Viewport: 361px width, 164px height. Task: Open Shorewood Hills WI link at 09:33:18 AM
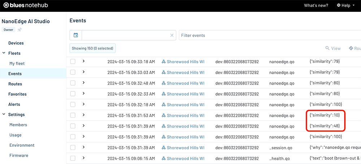point(186,62)
